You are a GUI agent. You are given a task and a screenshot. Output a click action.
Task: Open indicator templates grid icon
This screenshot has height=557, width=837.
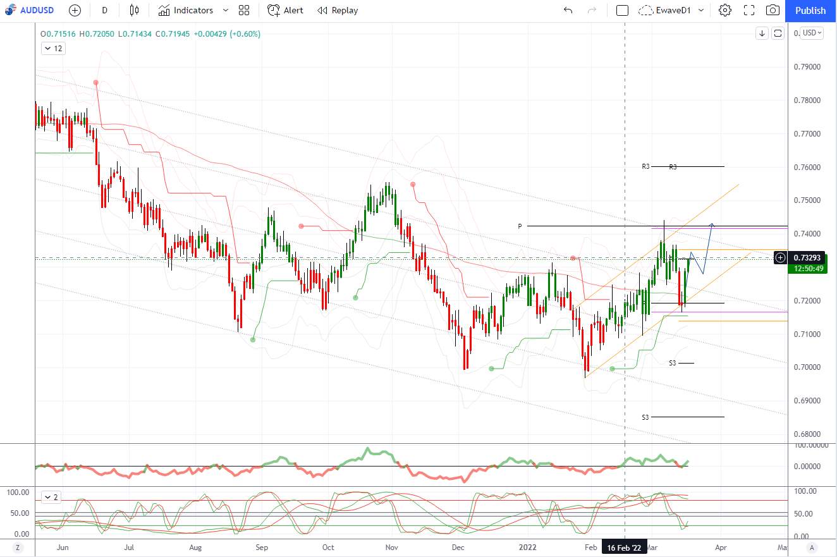[245, 10]
